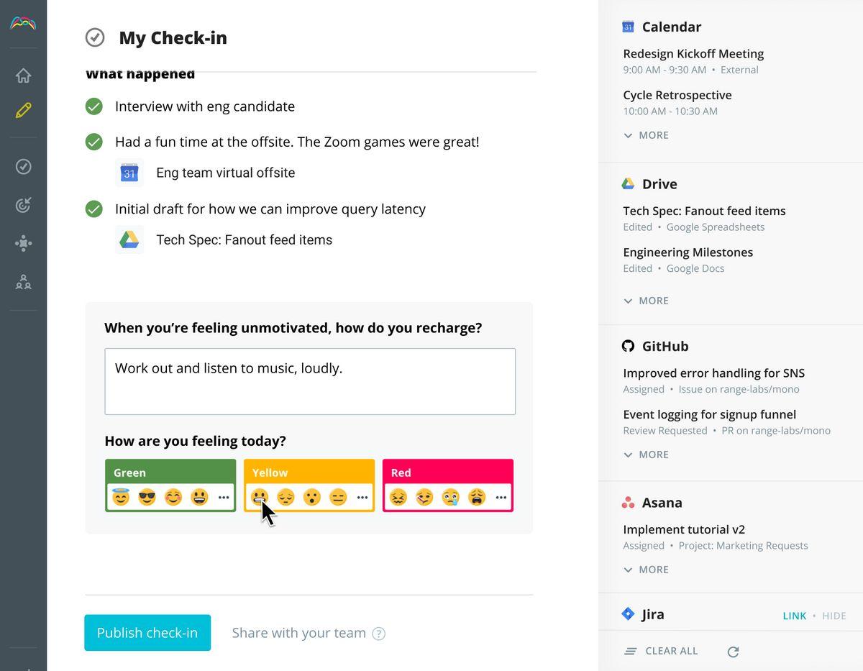Open the target goals icon in sidebar
Image resolution: width=863 pixels, height=671 pixels.
(x=23, y=206)
